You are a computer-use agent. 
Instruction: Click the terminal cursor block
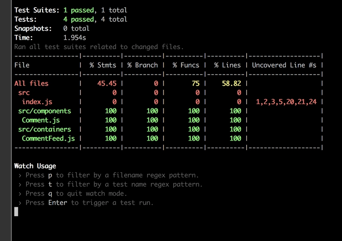[16, 212]
